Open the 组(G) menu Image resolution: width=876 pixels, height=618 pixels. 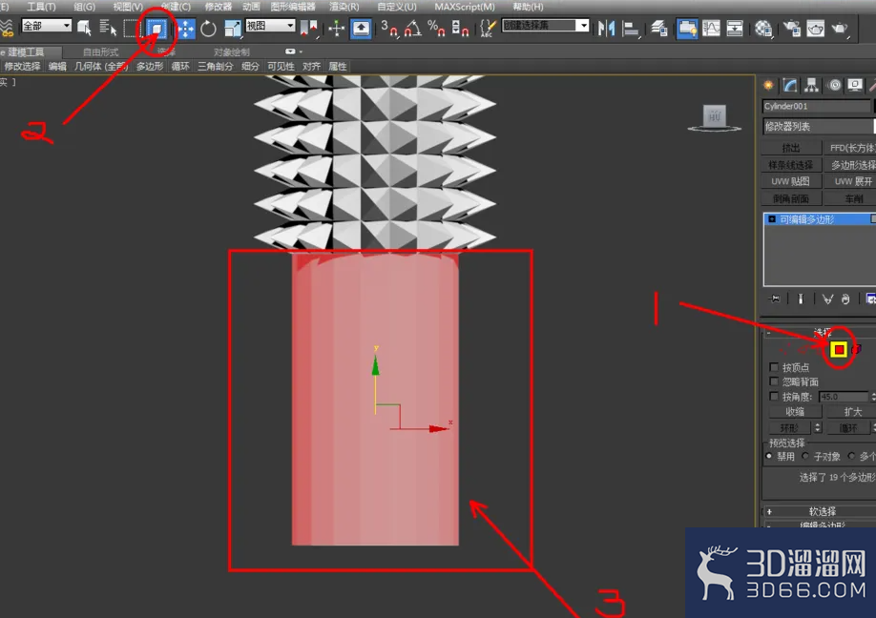point(84,7)
